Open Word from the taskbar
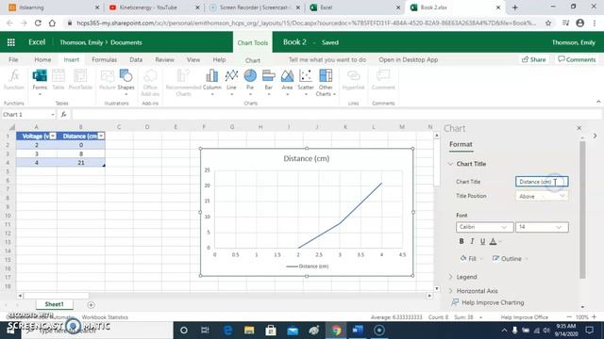This screenshot has width=604, height=339. (x=358, y=331)
